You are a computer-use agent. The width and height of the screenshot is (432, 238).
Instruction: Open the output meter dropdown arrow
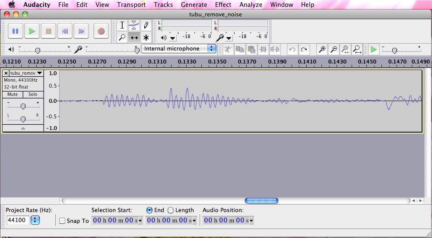pos(173,38)
